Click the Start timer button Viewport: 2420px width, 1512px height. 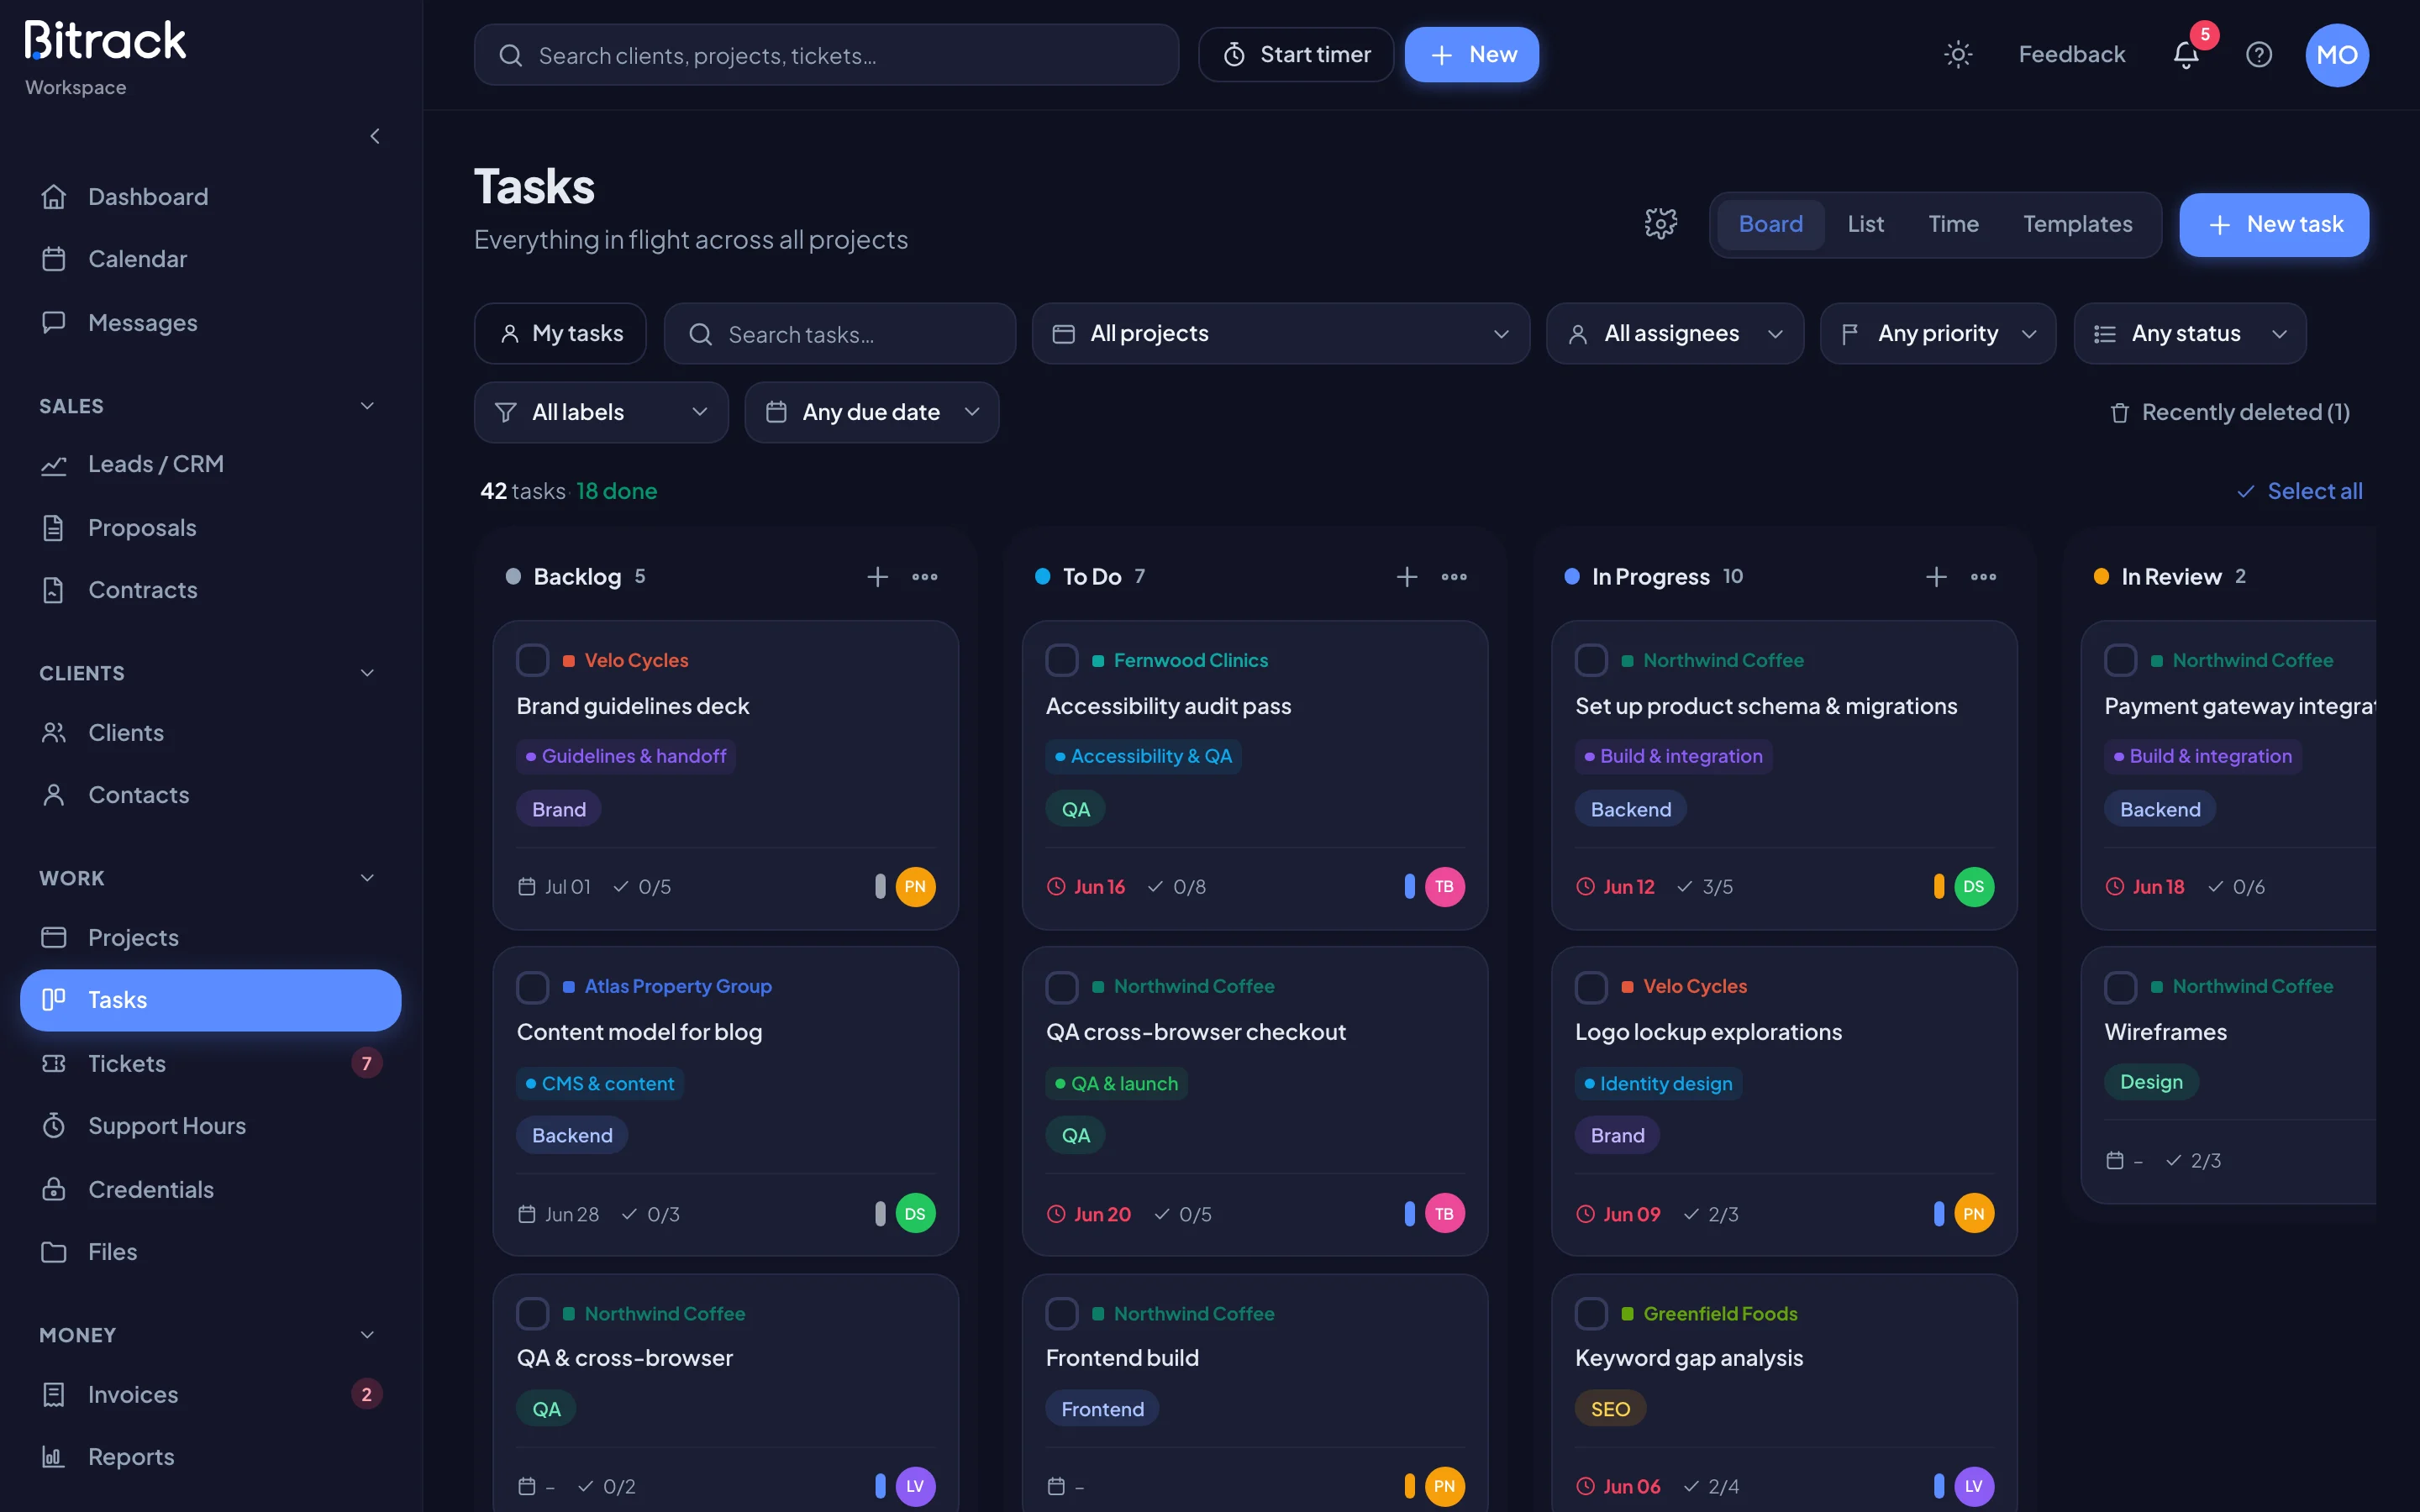tap(1296, 54)
